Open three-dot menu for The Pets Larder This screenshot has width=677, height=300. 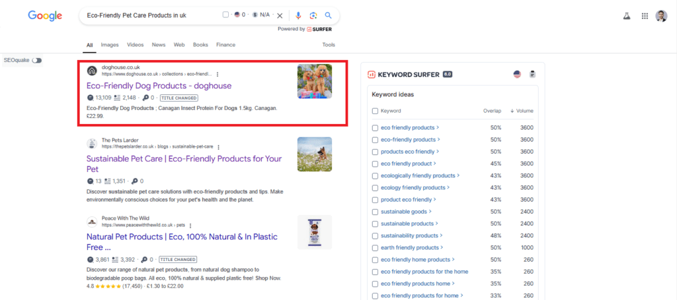point(219,147)
